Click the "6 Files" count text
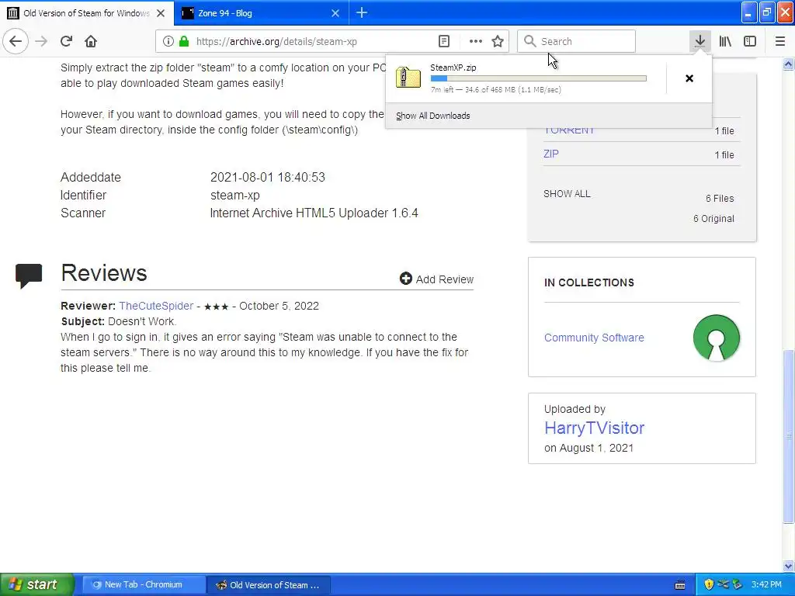The height and width of the screenshot is (596, 795). [720, 199]
